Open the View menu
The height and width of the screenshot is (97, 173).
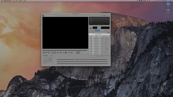[16, 1]
